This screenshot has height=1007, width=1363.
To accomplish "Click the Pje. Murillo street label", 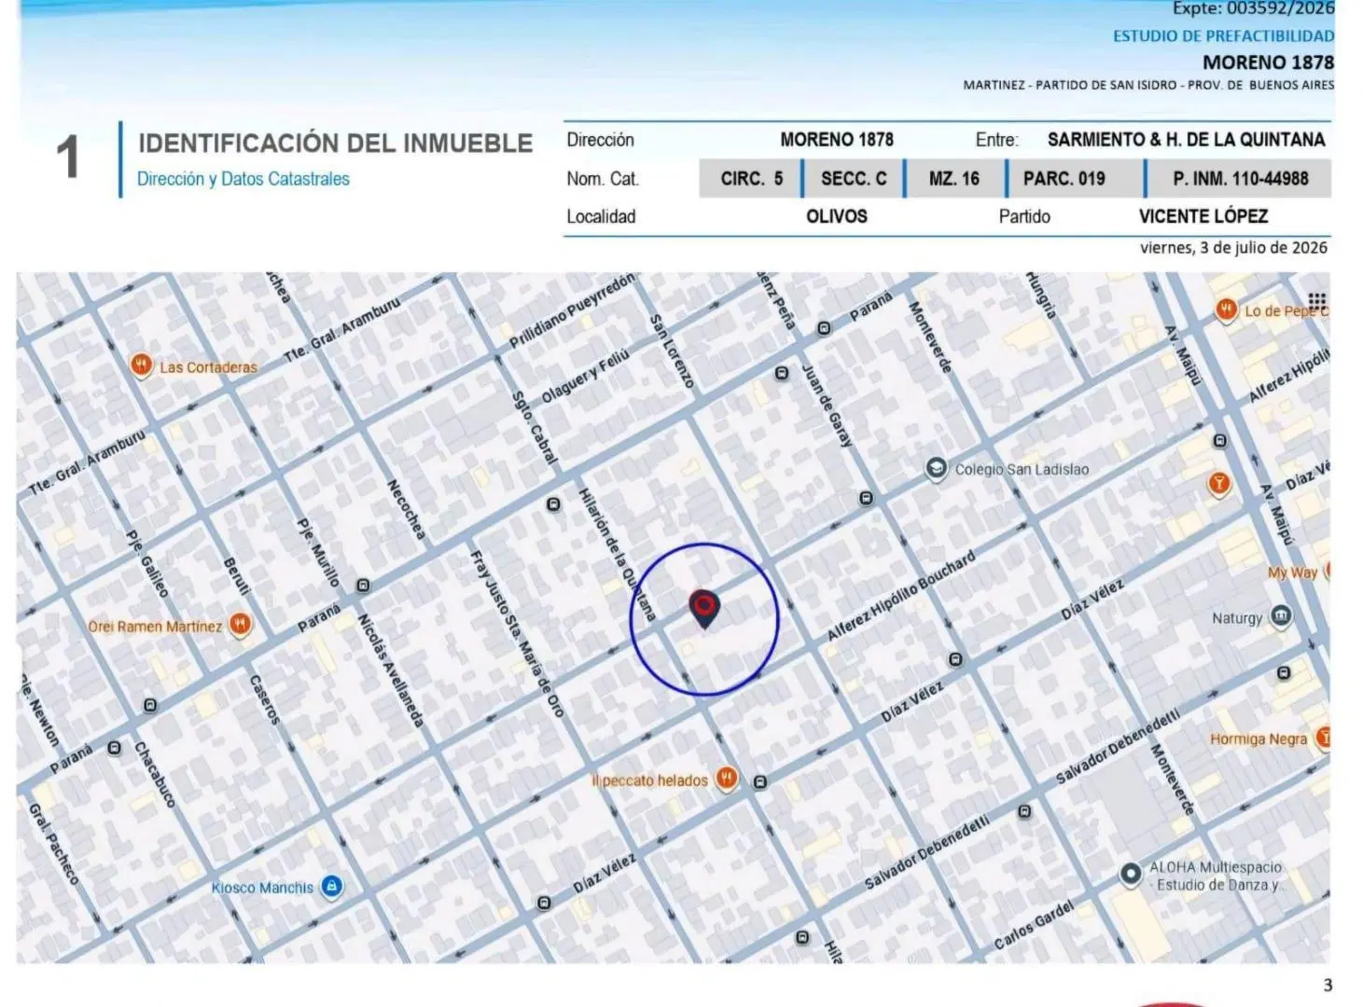I will coord(318,552).
